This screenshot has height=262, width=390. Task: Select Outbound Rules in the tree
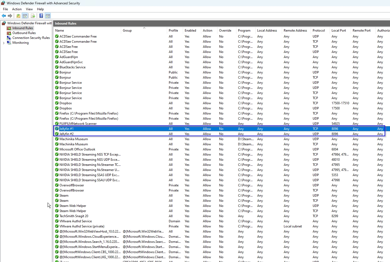click(x=24, y=33)
